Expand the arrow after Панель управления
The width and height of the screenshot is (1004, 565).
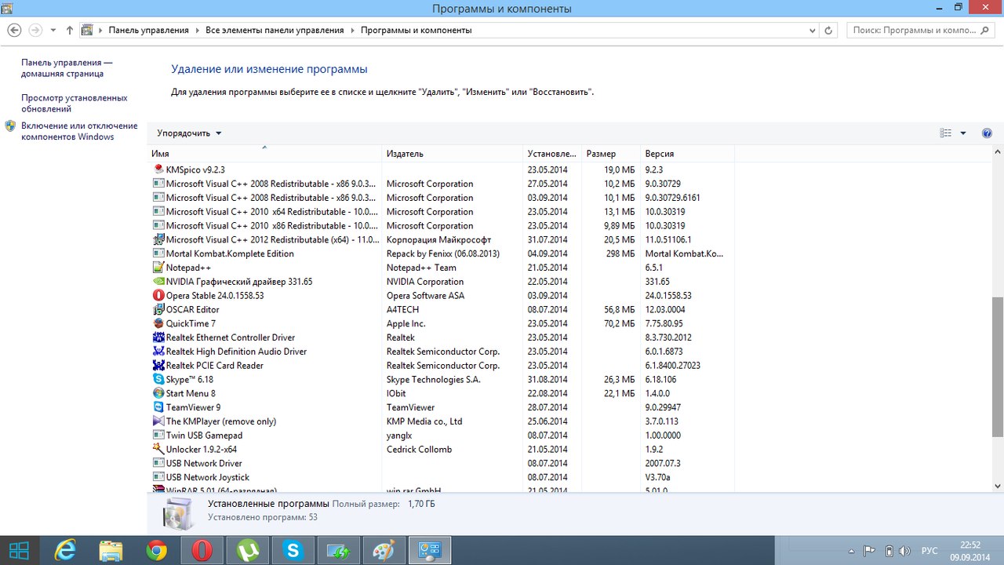pos(198,31)
